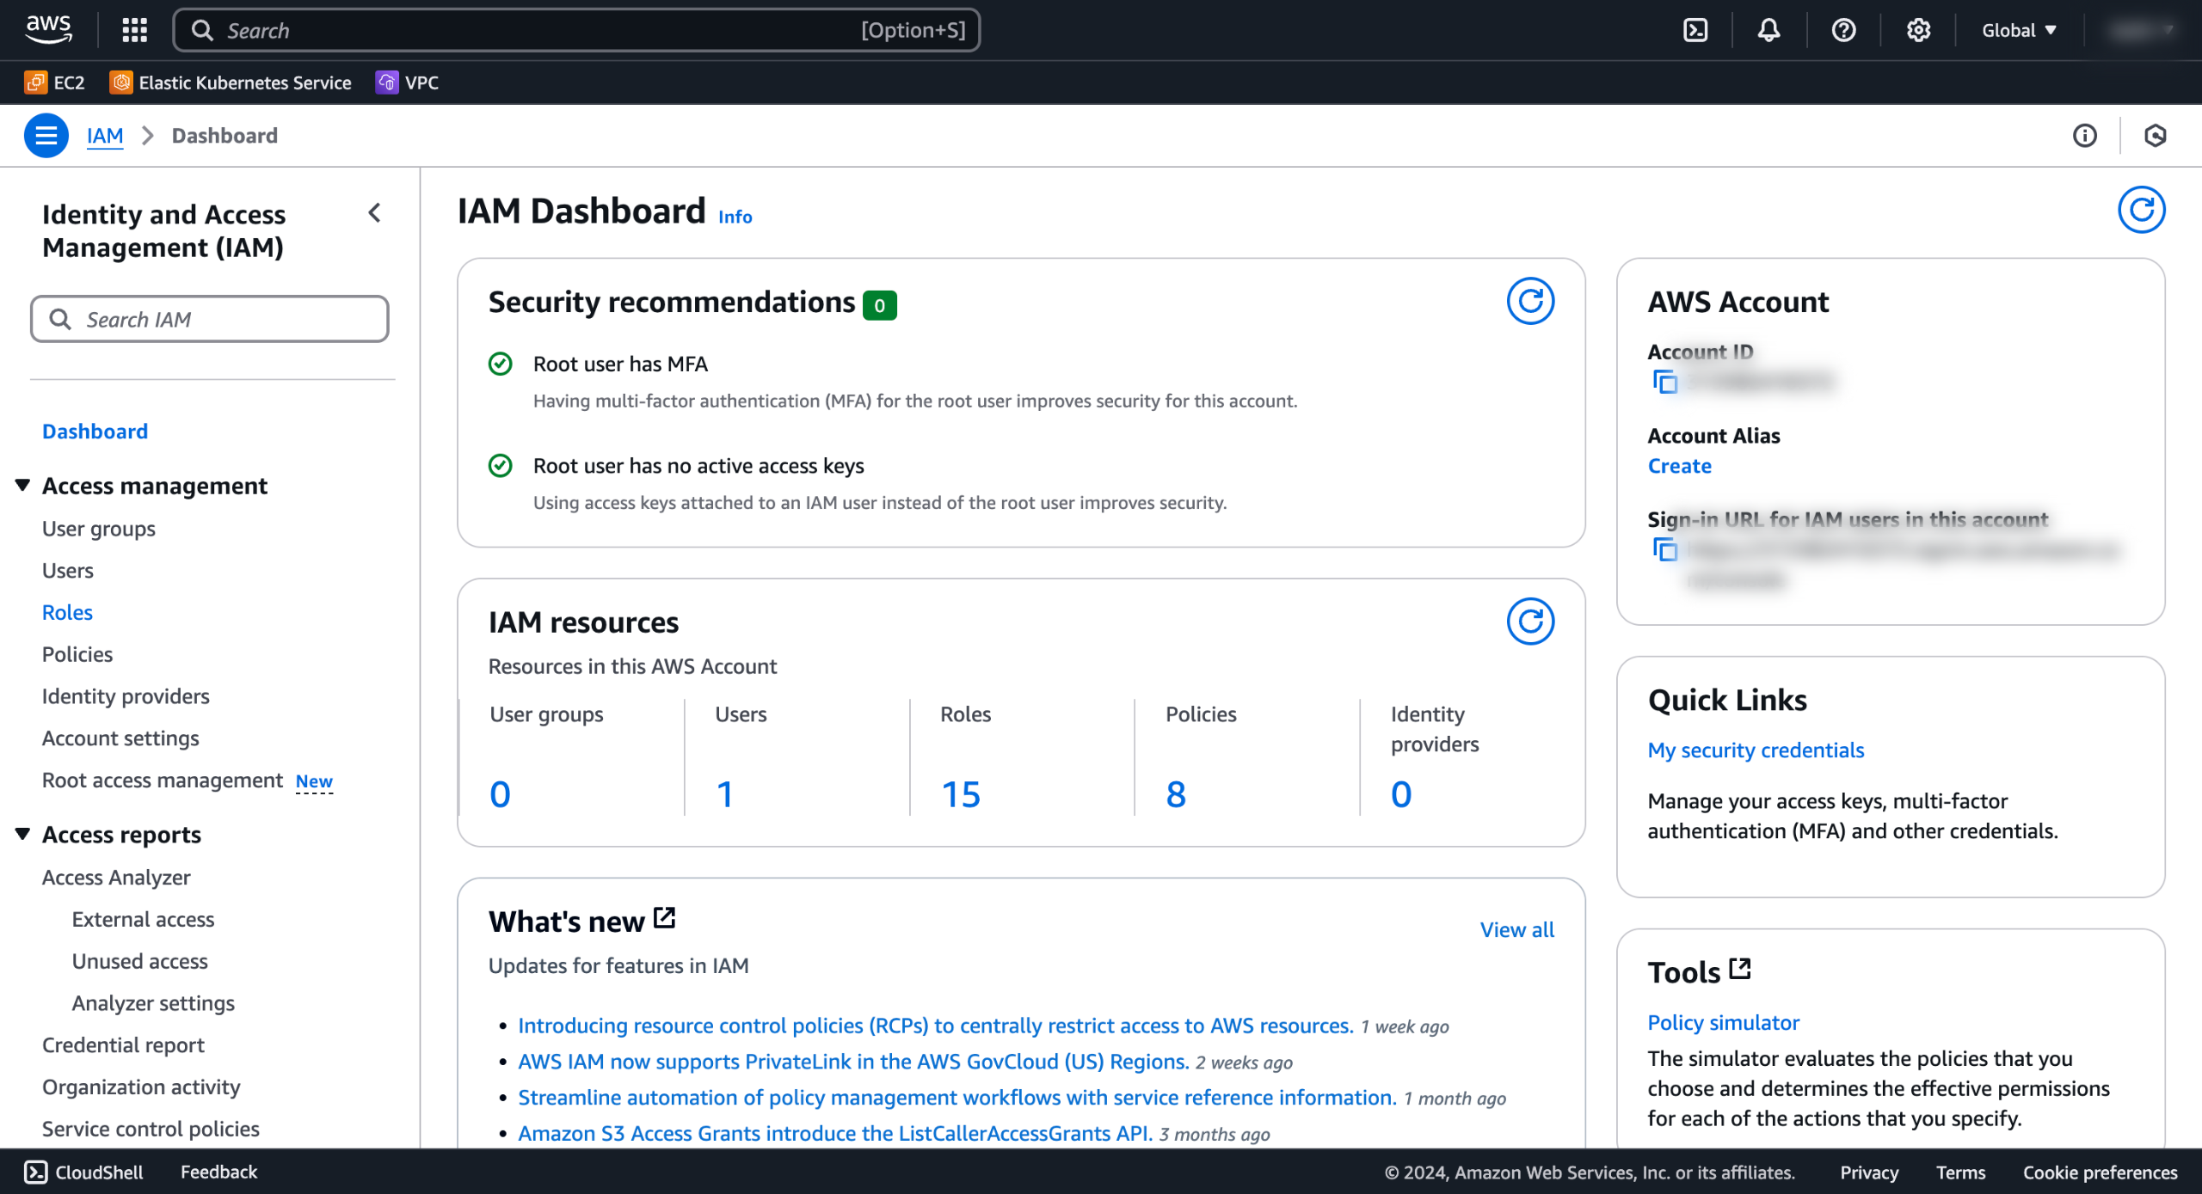This screenshot has height=1194, width=2202.
Task: Click the Search IAM field
Action: [210, 319]
